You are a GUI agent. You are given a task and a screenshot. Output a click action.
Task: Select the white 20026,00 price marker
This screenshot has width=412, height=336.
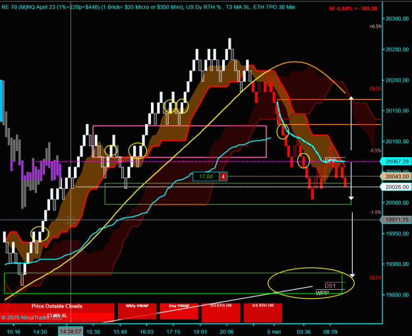pos(396,187)
